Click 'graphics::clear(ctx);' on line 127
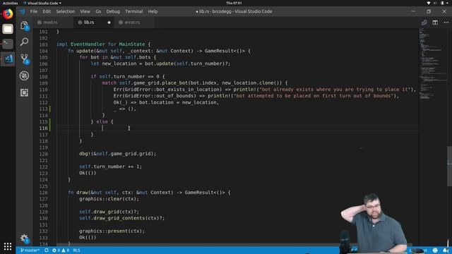Screen dimensions: 452x254 [109, 199]
